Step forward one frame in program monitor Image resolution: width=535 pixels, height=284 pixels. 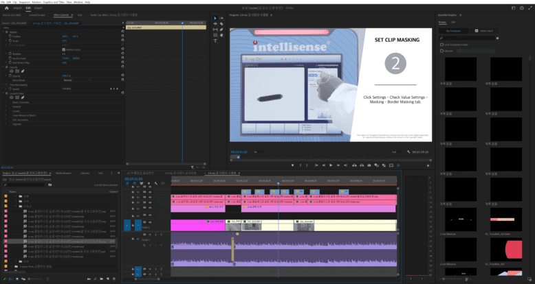(338, 165)
